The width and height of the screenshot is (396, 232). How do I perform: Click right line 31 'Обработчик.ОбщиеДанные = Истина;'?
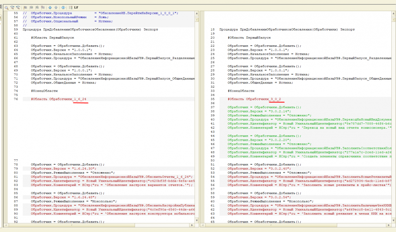coord(260,83)
